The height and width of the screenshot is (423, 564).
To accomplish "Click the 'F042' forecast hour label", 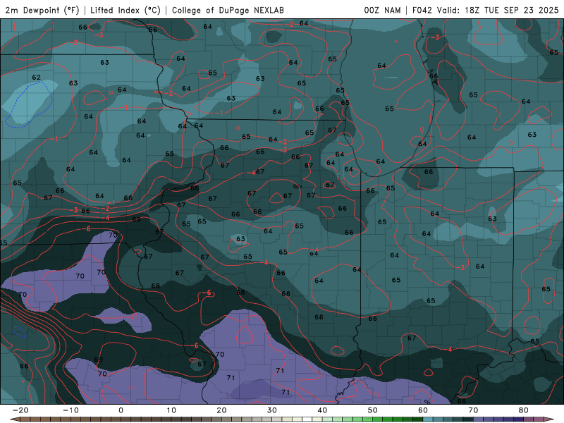I will (422, 10).
